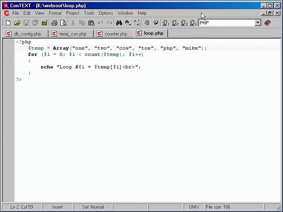Open Print Preview icon
The height and width of the screenshot is (212, 283).
63,23
